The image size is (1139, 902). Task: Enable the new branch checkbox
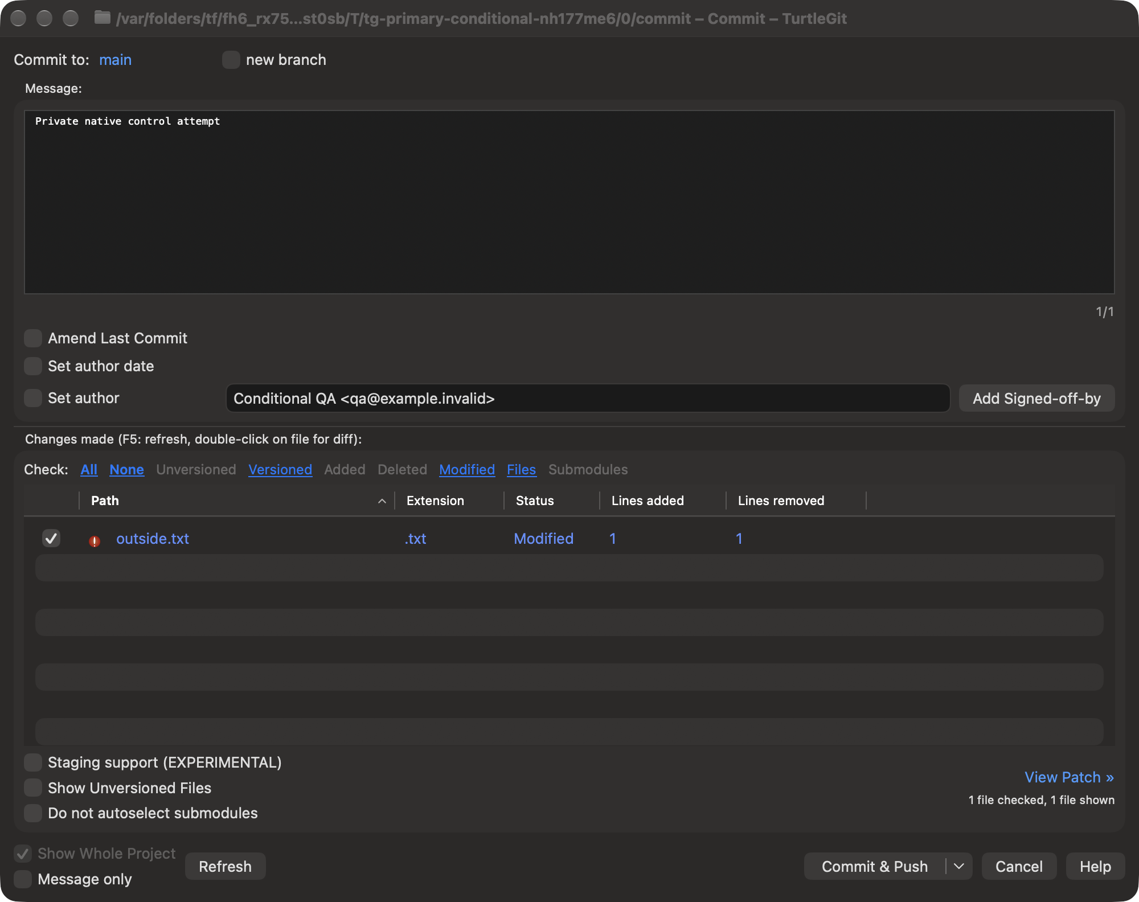pos(231,60)
